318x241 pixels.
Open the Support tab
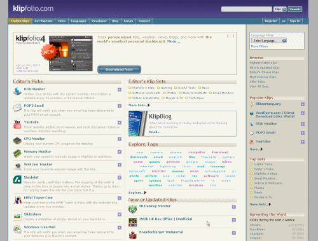[144, 21]
